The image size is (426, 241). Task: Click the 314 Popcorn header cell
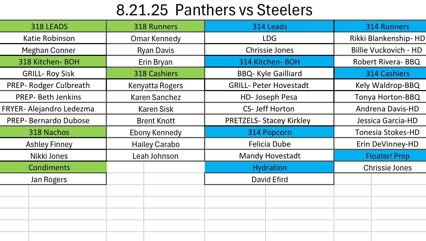(x=269, y=132)
